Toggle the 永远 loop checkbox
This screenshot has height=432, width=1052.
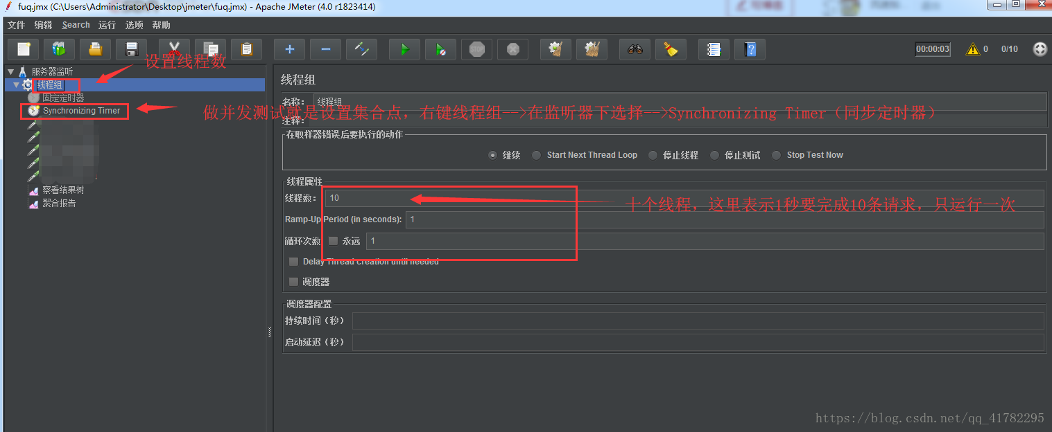coord(333,241)
